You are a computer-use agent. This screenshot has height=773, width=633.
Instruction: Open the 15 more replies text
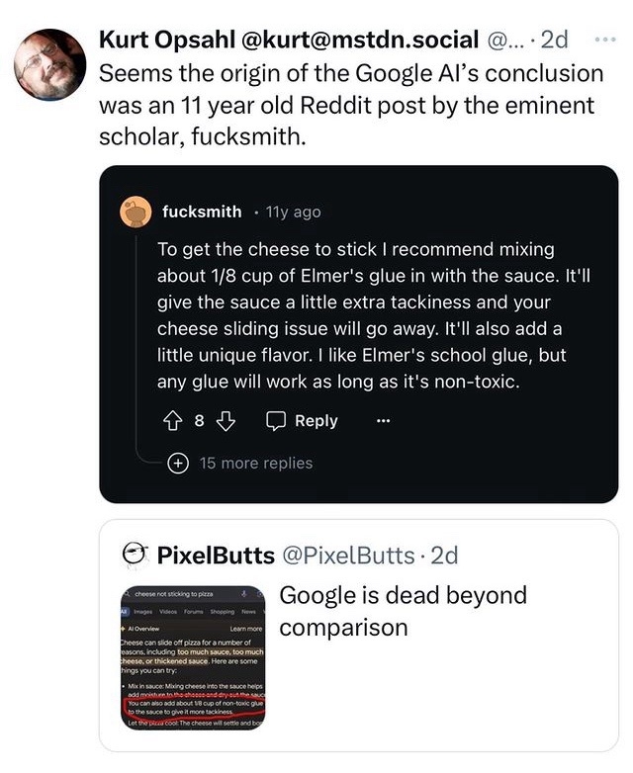click(256, 463)
